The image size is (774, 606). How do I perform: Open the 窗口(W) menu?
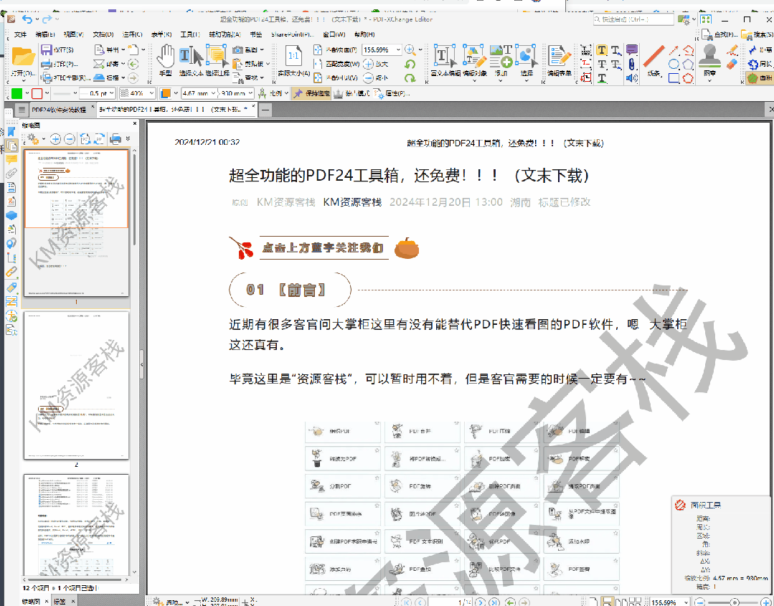coord(334,34)
